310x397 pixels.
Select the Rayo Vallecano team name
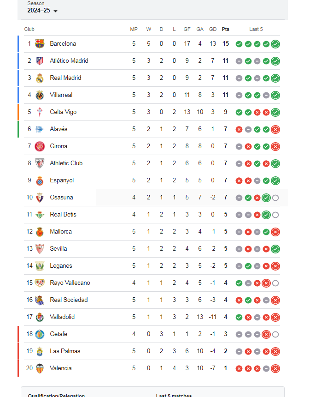tap(70, 283)
